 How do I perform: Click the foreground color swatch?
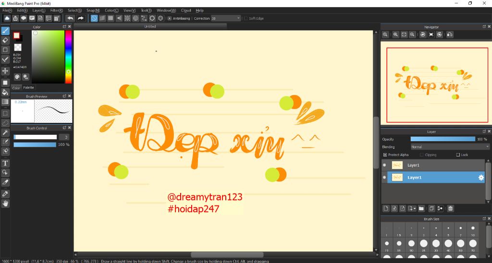(x=16, y=36)
